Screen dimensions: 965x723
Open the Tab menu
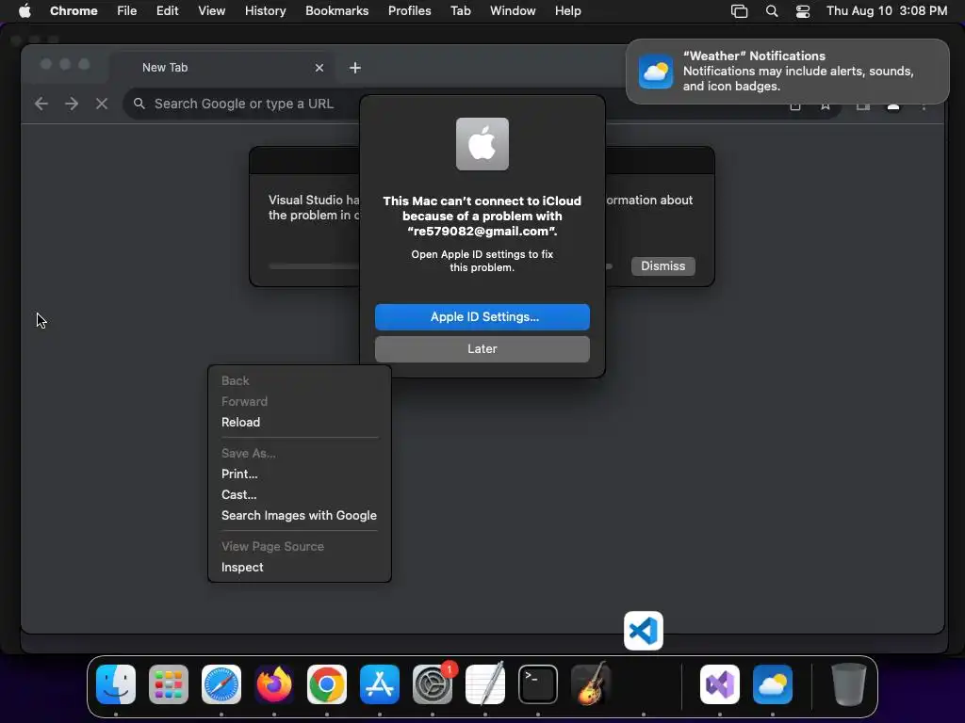pos(460,11)
